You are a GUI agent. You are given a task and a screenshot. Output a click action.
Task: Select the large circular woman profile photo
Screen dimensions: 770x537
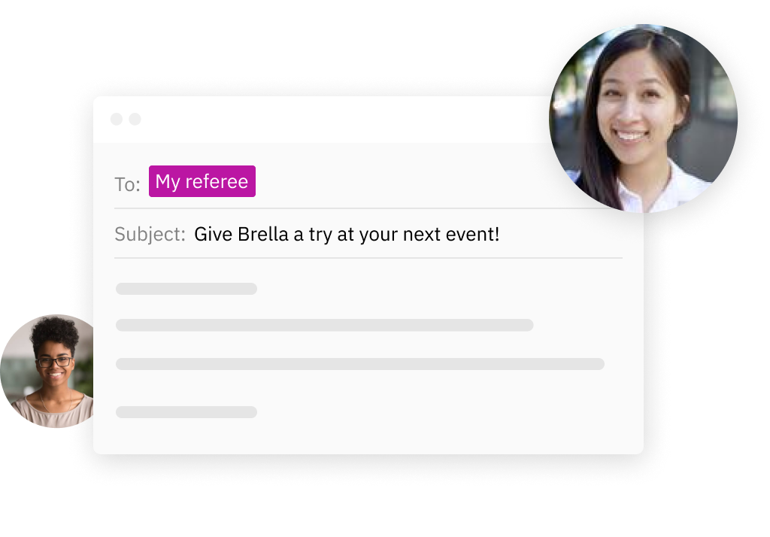pyautogui.click(x=643, y=118)
